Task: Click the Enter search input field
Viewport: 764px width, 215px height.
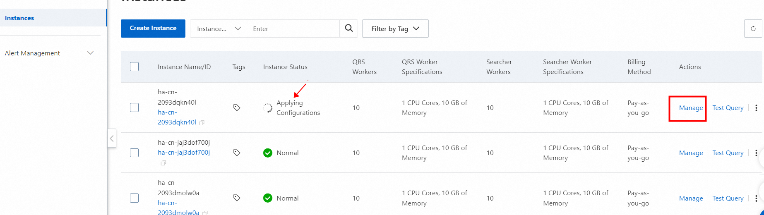Action: click(x=293, y=29)
